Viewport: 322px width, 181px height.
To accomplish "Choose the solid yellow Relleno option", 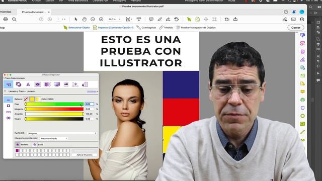I will (32, 99).
